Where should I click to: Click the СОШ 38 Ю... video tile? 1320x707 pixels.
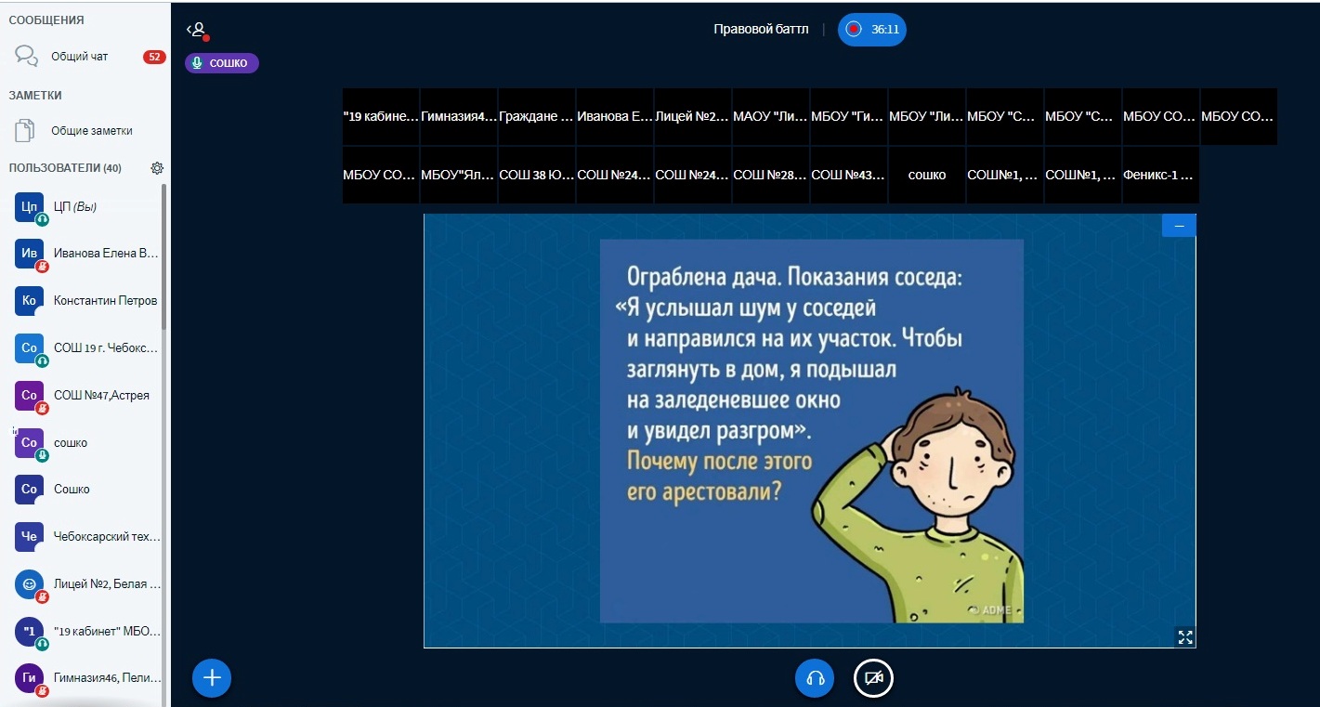point(537,175)
